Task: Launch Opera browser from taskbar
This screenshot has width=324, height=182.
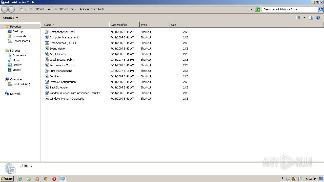Action: pyautogui.click(x=54, y=179)
